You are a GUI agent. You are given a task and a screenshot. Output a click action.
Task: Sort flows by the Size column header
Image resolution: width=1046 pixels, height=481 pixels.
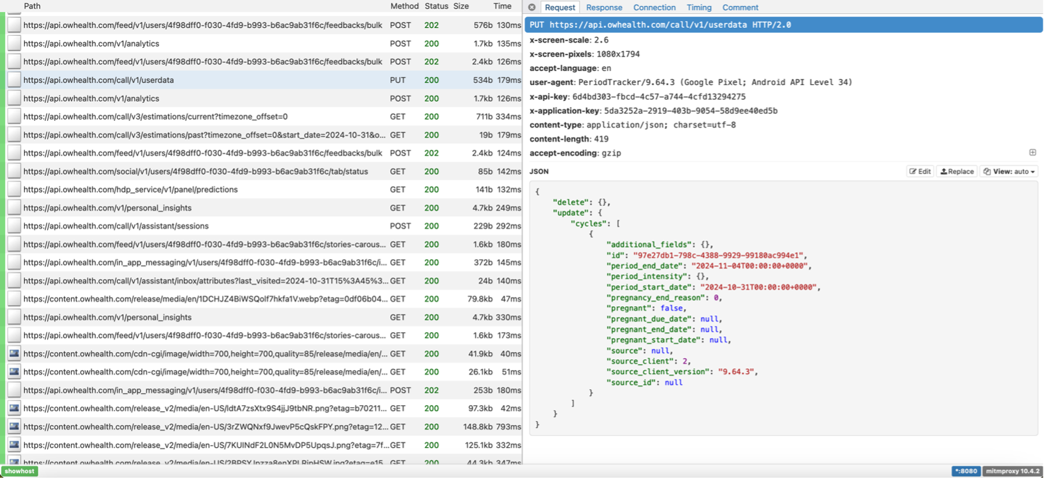(x=461, y=6)
